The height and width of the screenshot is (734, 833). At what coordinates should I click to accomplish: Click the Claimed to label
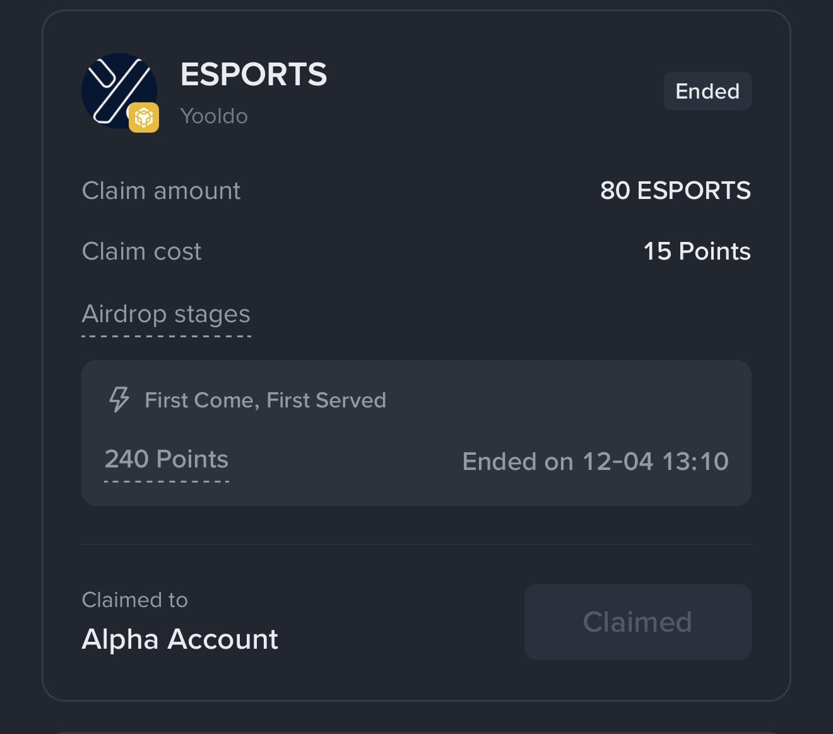pyautogui.click(x=134, y=600)
